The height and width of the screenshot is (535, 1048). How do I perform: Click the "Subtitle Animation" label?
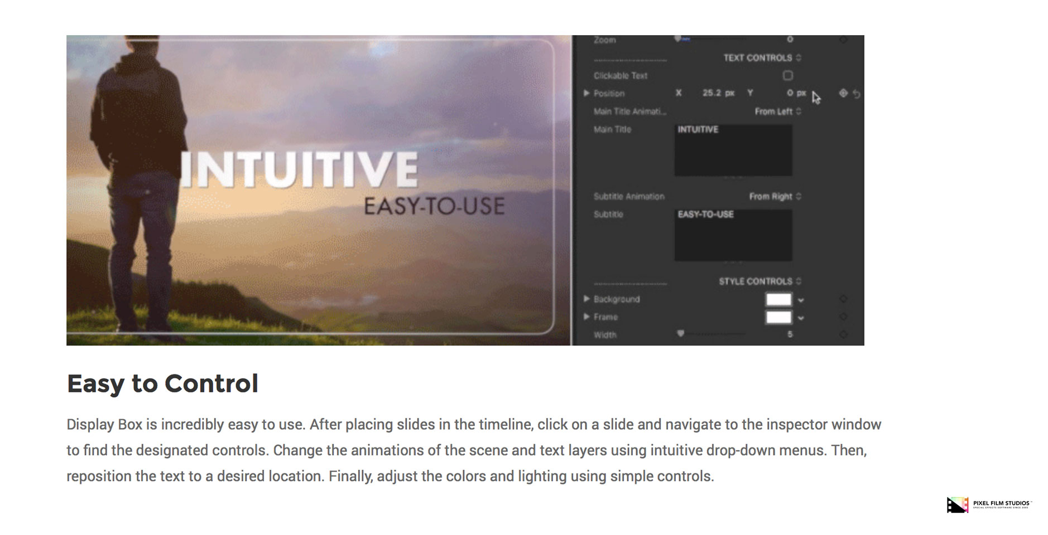629,196
